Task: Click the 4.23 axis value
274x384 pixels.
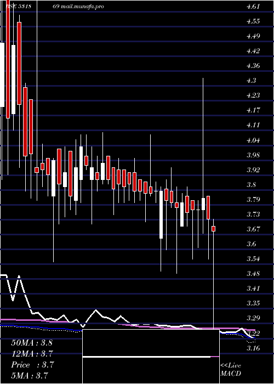Action: 253,95
